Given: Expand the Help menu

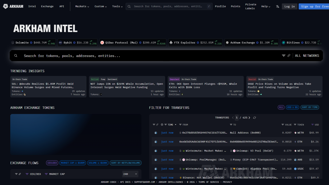Looking at the screenshot, I should [266, 6].
